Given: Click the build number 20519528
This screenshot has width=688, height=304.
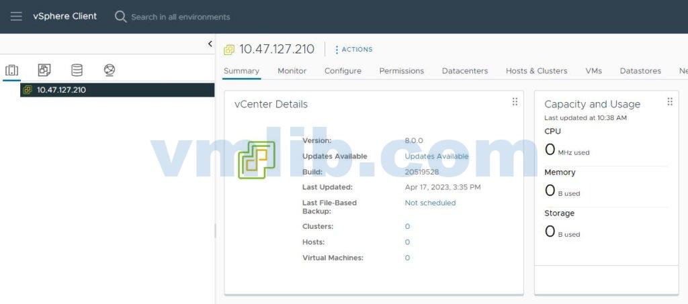Looking at the screenshot, I should click(422, 172).
